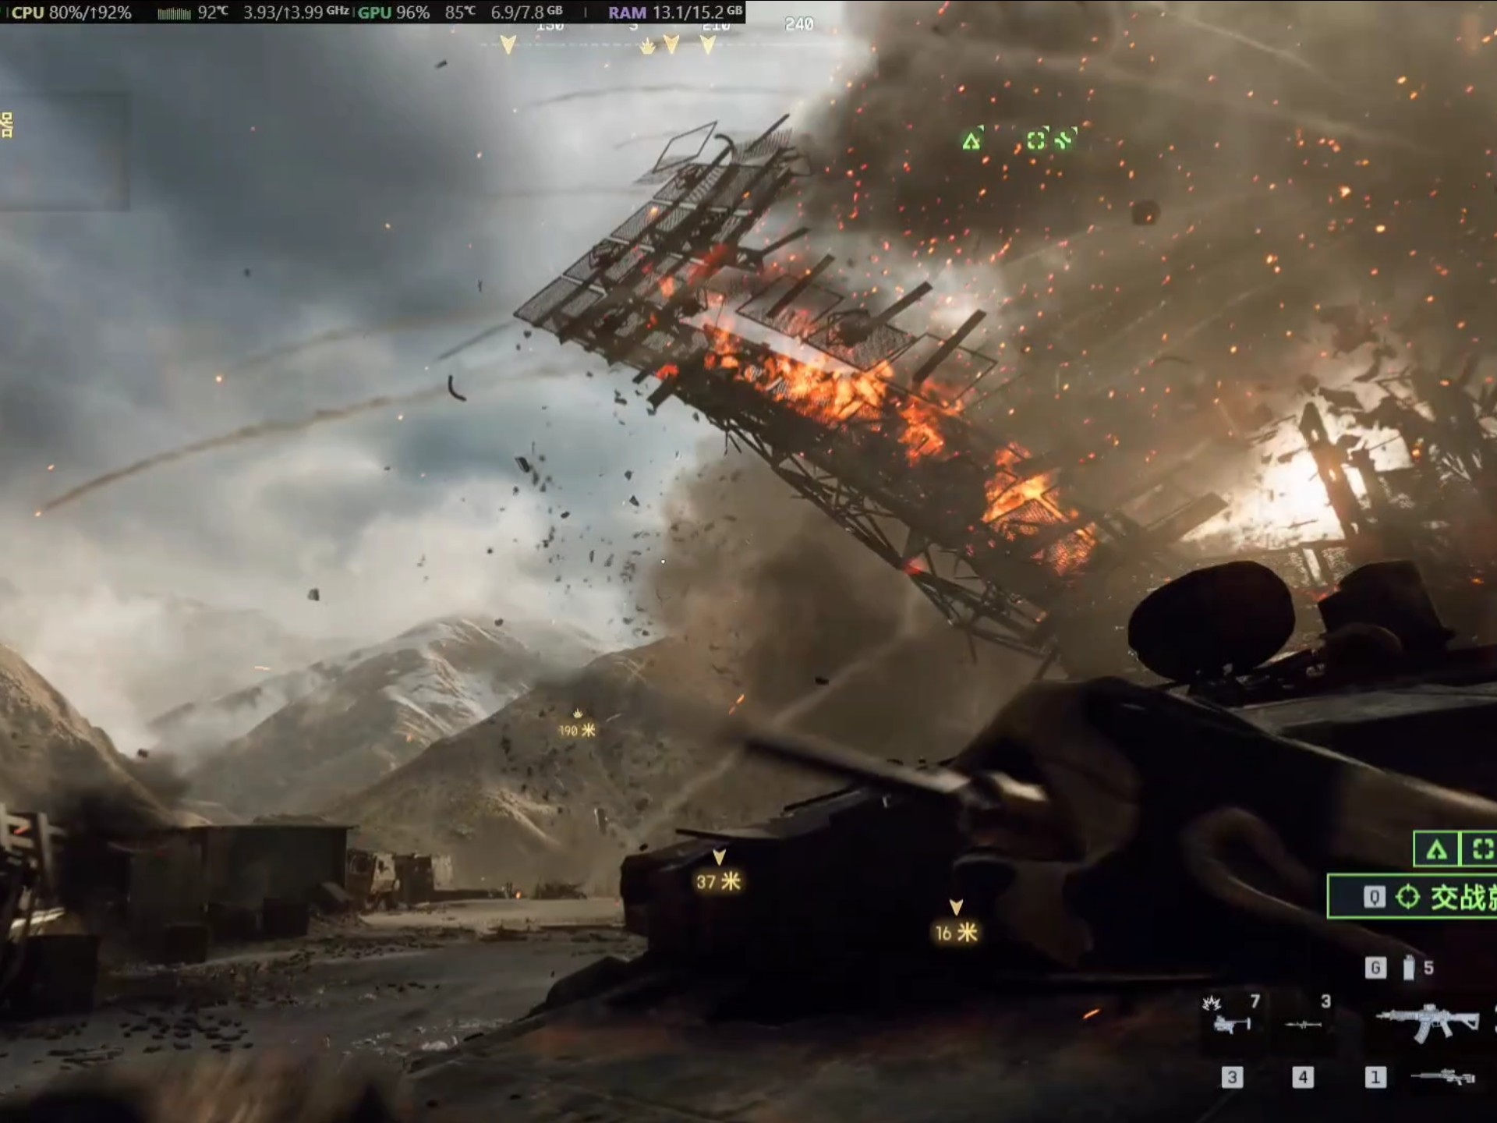Screen dimensions: 1497x1123
Task: Click the rocket ammo count 3
Action: [1325, 1001]
